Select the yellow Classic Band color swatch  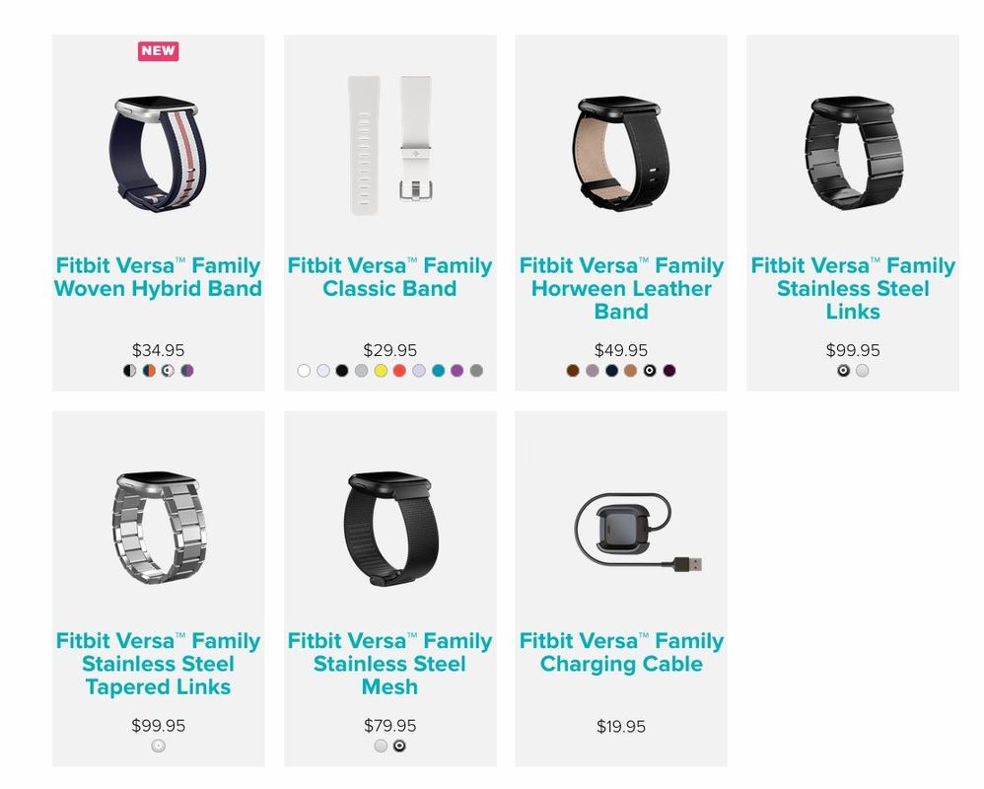[x=381, y=371]
